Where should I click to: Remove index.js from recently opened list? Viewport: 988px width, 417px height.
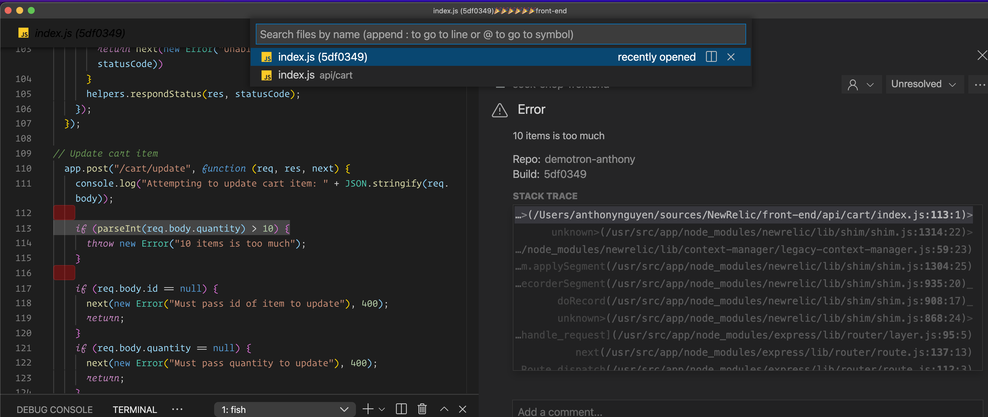point(731,57)
